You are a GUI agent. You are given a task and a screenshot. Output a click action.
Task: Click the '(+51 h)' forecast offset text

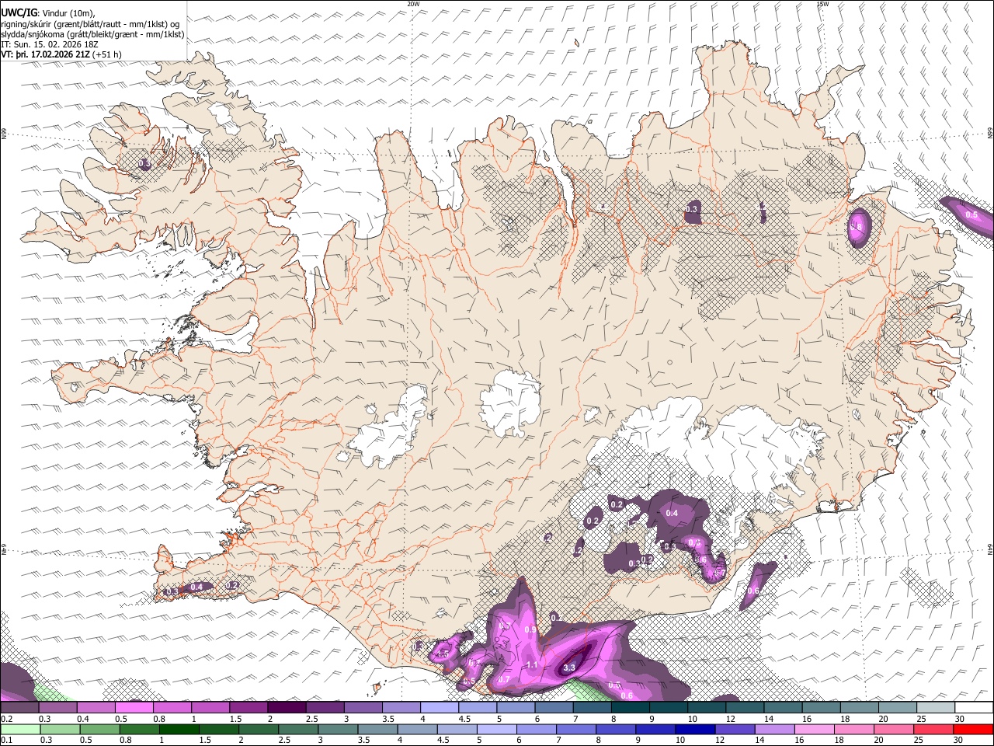[x=107, y=54]
